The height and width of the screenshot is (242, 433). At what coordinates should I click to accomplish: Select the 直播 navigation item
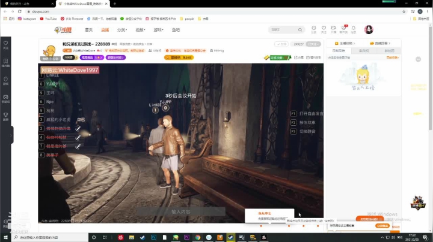click(105, 30)
